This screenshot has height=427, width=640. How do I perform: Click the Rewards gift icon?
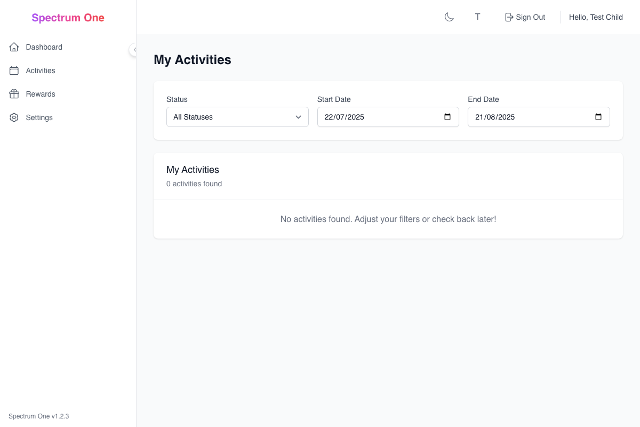[x=14, y=94]
